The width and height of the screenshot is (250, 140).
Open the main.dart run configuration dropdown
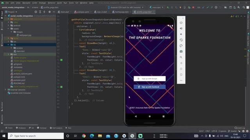click(157, 7)
